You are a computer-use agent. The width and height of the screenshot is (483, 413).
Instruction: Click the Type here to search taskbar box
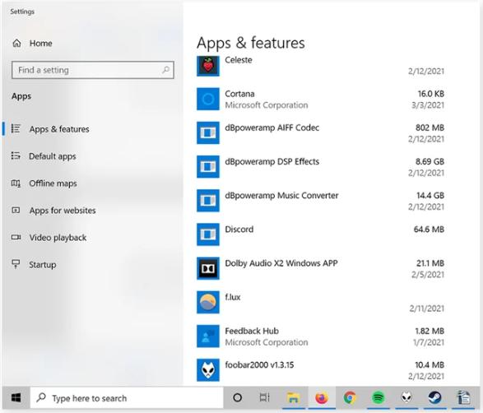point(127,398)
